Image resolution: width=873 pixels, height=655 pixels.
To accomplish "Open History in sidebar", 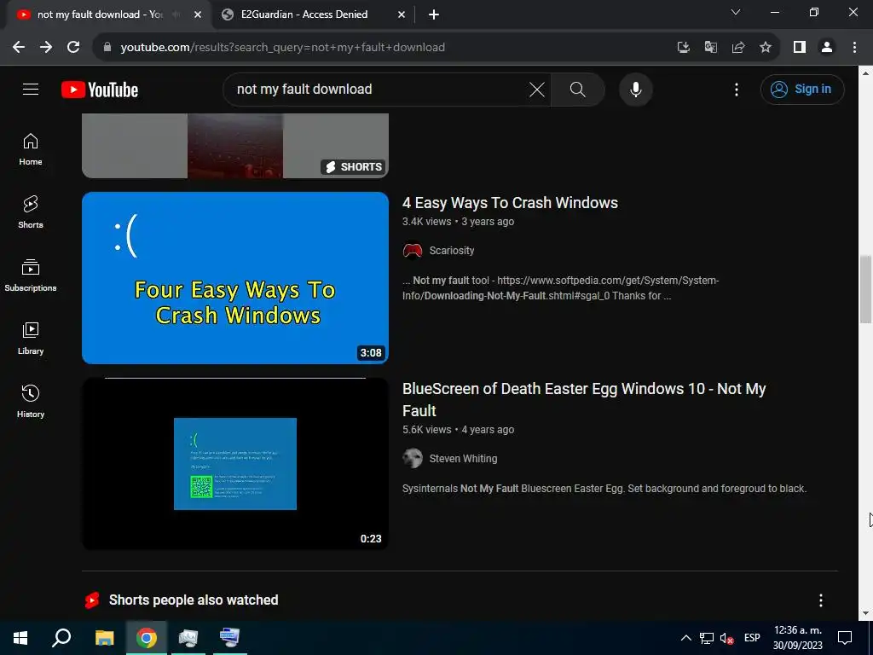I will pyautogui.click(x=31, y=401).
